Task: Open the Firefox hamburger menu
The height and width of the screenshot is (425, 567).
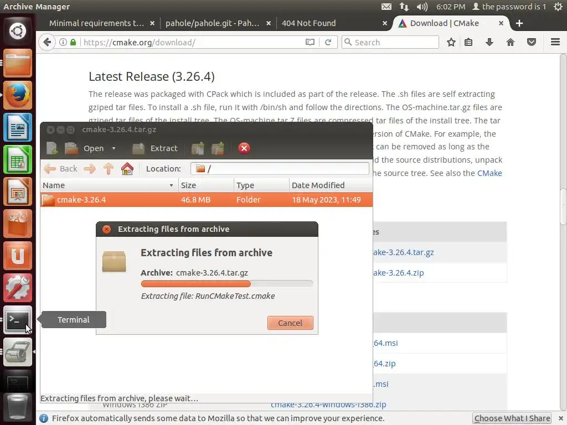Action: point(555,42)
